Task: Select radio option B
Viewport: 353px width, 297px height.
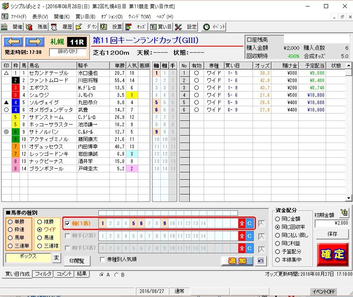Action: click(116, 275)
